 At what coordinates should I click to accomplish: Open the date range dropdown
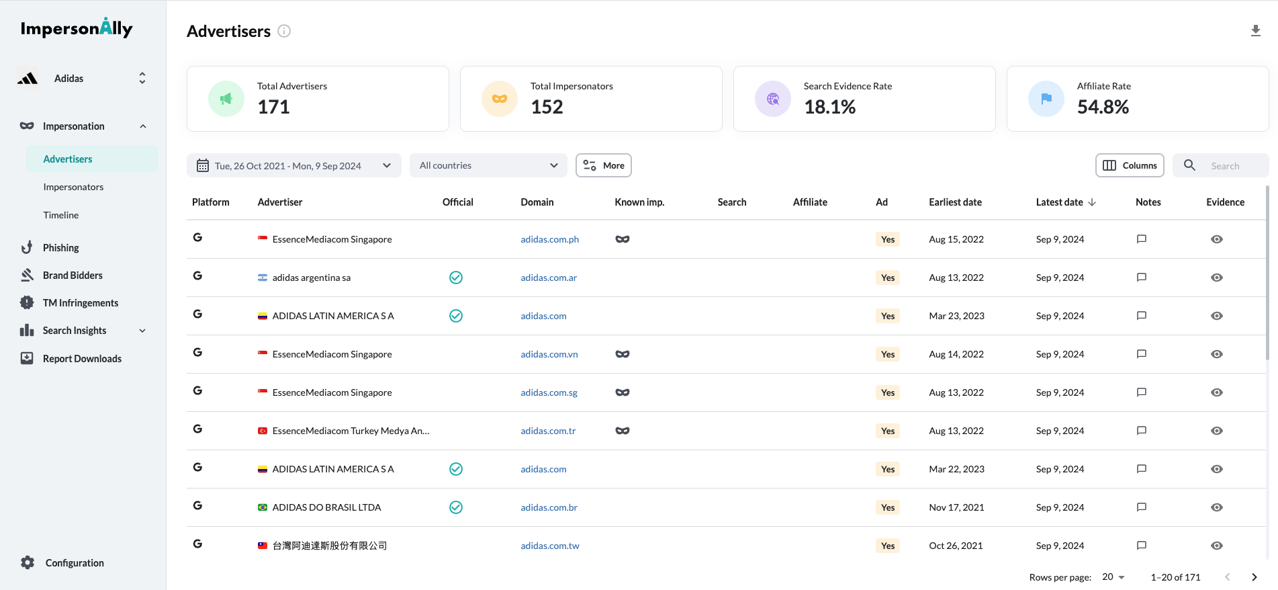[x=293, y=166]
